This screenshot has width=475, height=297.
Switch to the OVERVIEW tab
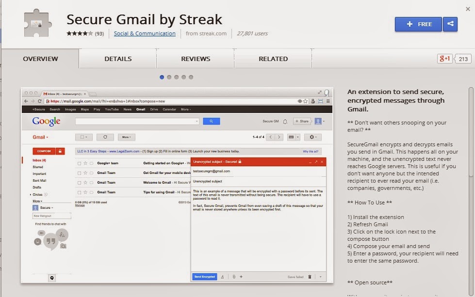coord(40,59)
